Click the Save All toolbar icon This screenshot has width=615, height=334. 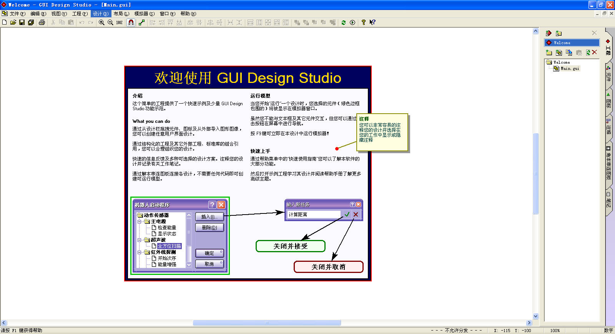pos(31,22)
